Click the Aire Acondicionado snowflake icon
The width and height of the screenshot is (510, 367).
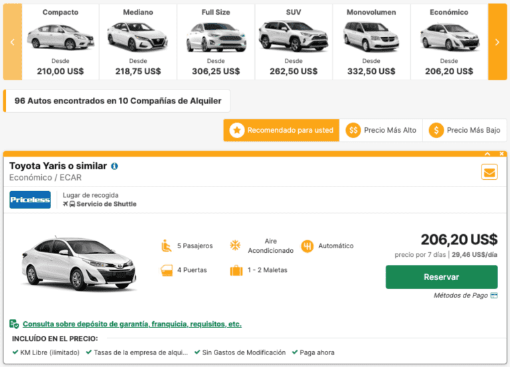point(234,246)
